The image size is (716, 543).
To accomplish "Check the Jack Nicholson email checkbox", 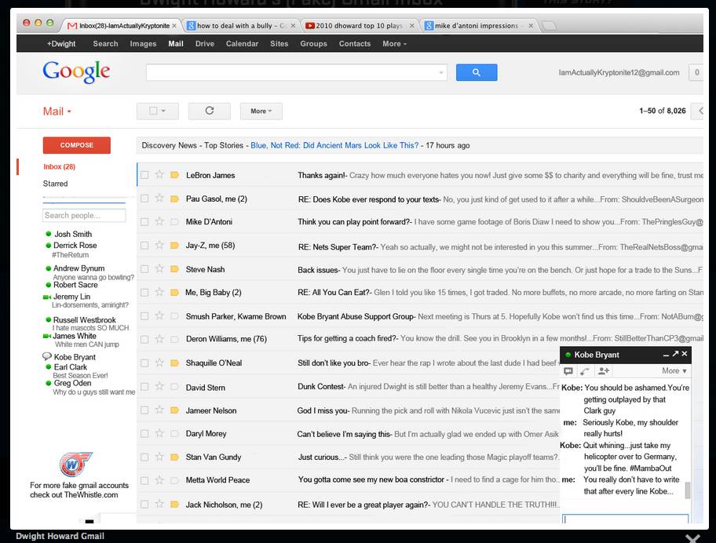I will click(x=144, y=505).
